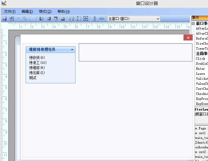This screenshot has width=208, height=161.
Task: Open the 文件(F) menu
Action: (x=10, y=12)
